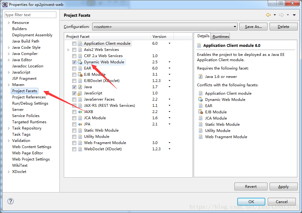The height and width of the screenshot is (213, 302).
Task: Click the EJB Module icon in facet list
Action: click(x=80, y=75)
